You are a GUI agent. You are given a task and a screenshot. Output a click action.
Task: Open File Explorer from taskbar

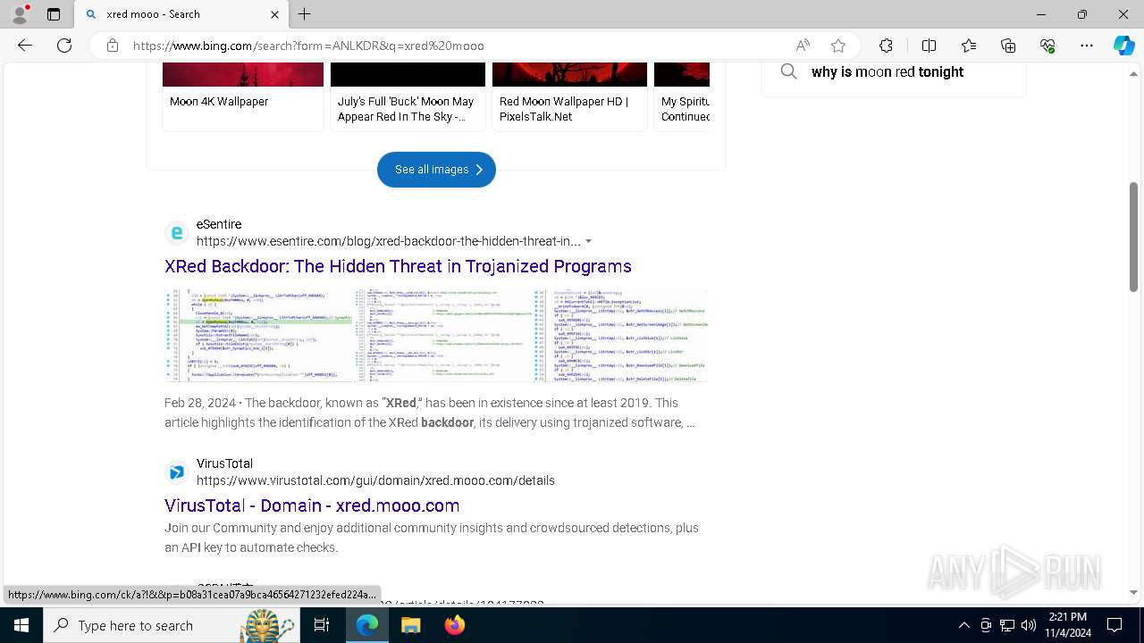(x=411, y=625)
